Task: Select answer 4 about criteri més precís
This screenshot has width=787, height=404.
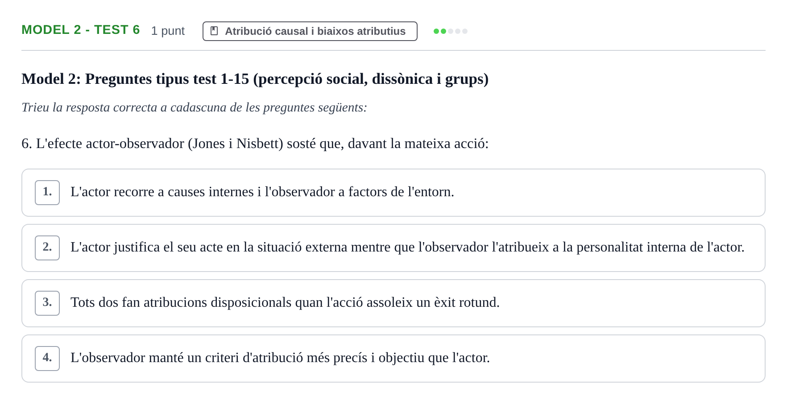Action: 393,359
